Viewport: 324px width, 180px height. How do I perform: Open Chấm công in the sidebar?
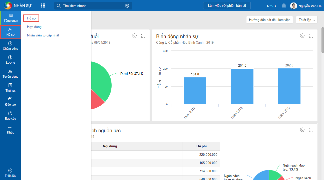tap(11, 46)
